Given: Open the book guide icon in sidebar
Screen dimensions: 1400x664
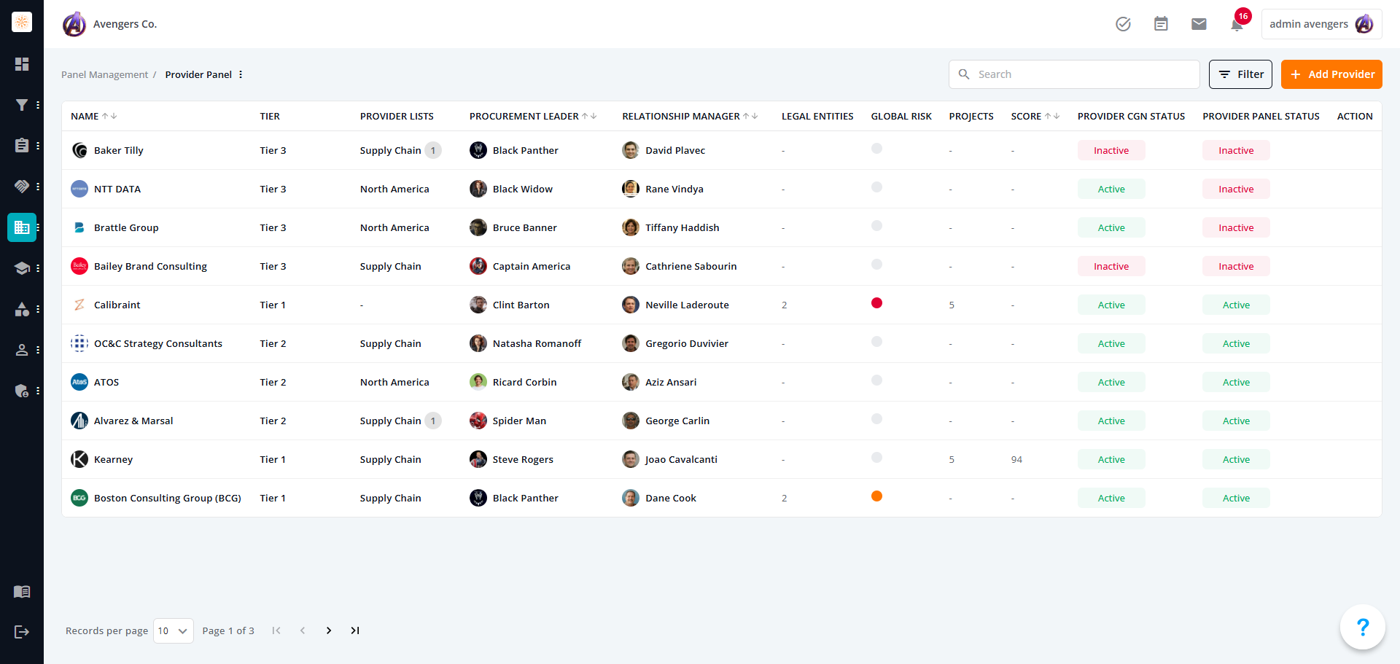Looking at the screenshot, I should click(x=22, y=592).
